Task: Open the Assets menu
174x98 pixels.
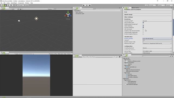Action: click(x=8, y=3)
